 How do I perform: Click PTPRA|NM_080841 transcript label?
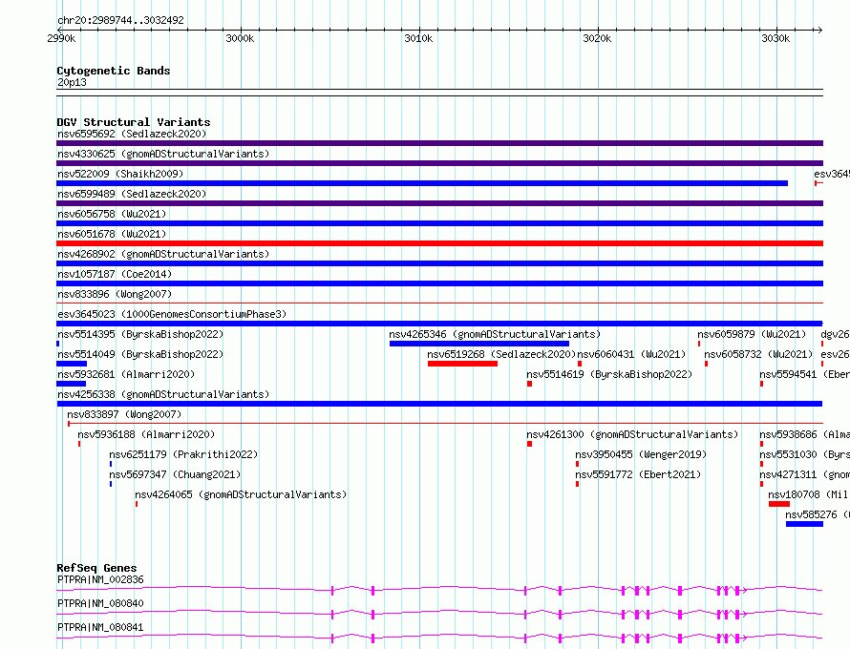[101, 627]
